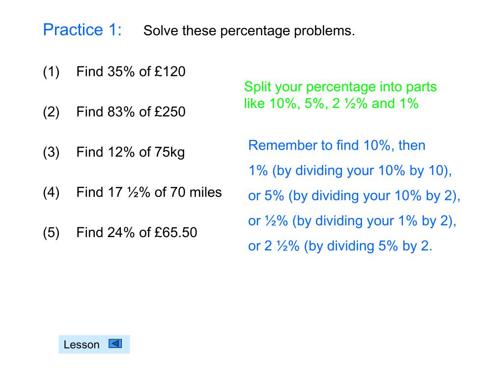Click the green line listing 10%, 5%, 2 ½%

click(331, 104)
